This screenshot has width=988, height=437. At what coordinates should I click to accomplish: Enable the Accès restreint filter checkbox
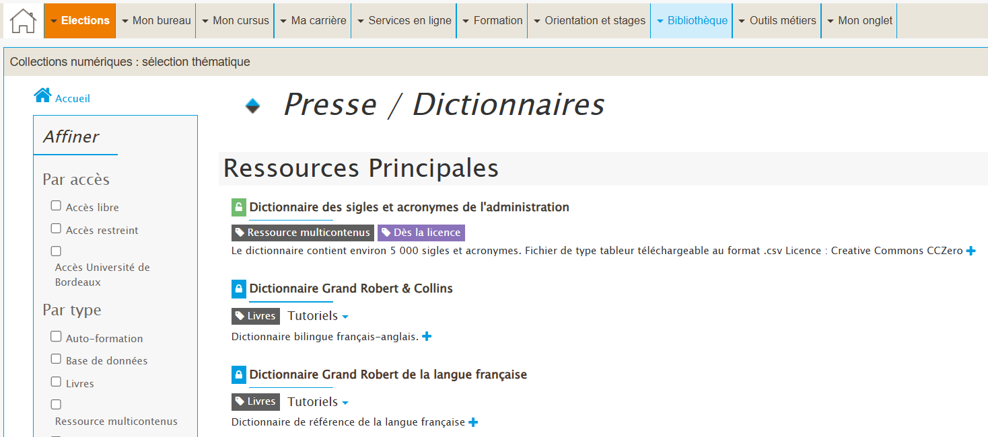pos(56,229)
